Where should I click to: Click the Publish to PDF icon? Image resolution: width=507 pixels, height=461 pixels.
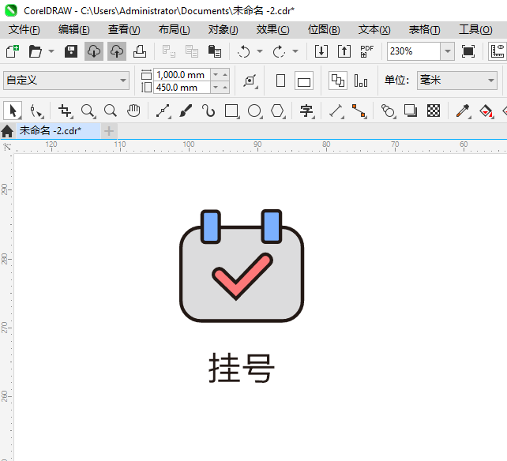[366, 51]
